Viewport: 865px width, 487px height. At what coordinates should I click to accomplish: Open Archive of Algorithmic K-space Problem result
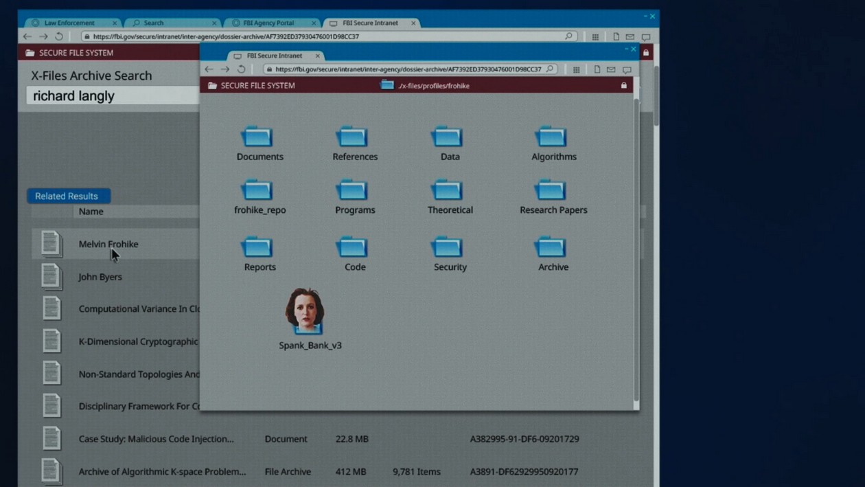pos(162,472)
